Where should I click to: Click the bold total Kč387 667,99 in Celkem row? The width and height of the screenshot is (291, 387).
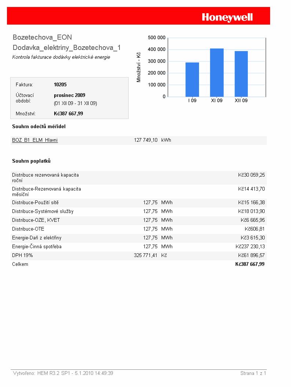pyautogui.click(x=250, y=264)
